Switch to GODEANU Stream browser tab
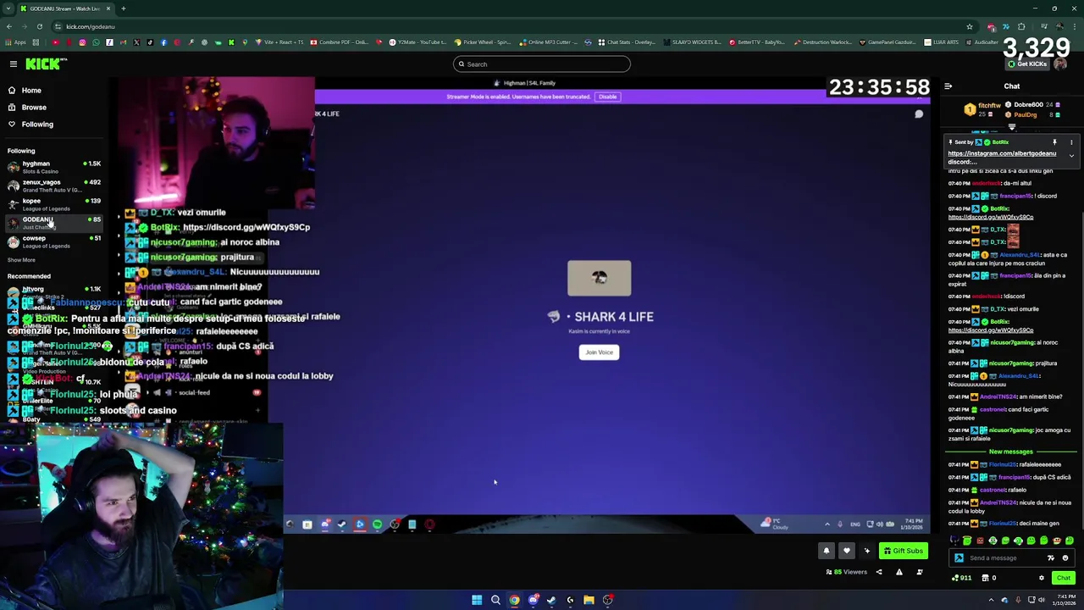 [x=66, y=8]
